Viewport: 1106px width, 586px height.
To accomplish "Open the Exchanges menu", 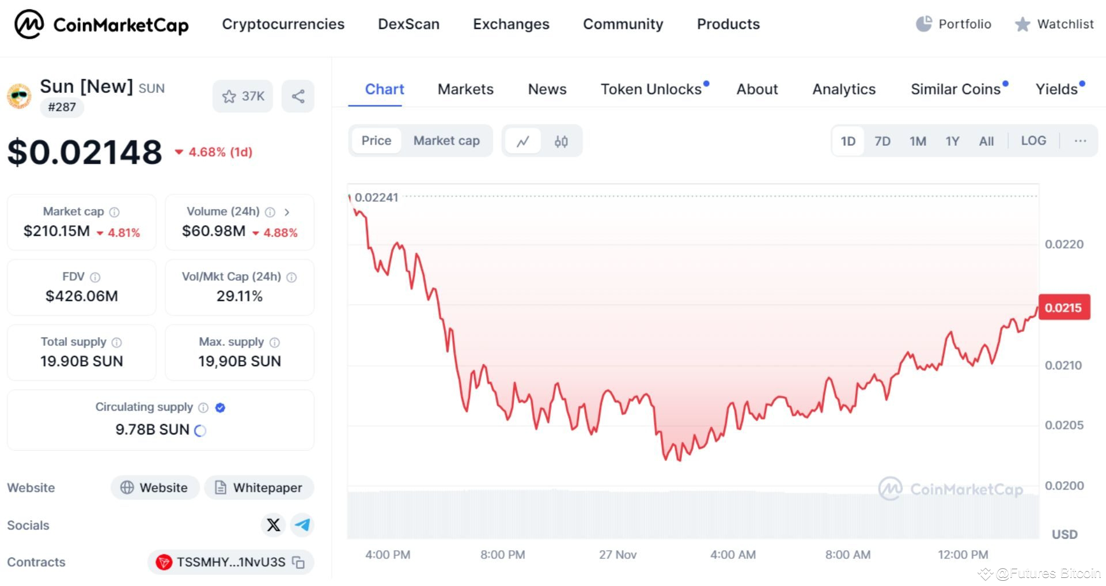I will (511, 24).
